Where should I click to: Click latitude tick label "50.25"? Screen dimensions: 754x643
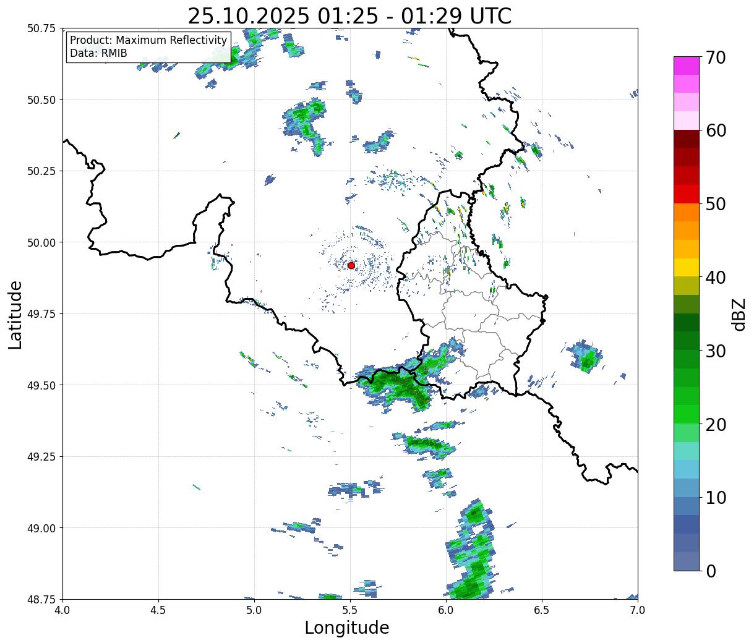(x=41, y=171)
